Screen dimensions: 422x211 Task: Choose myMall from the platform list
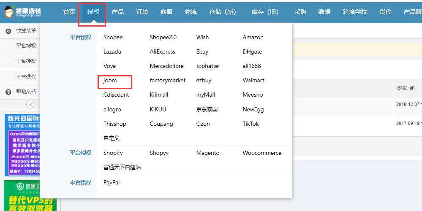coord(206,95)
